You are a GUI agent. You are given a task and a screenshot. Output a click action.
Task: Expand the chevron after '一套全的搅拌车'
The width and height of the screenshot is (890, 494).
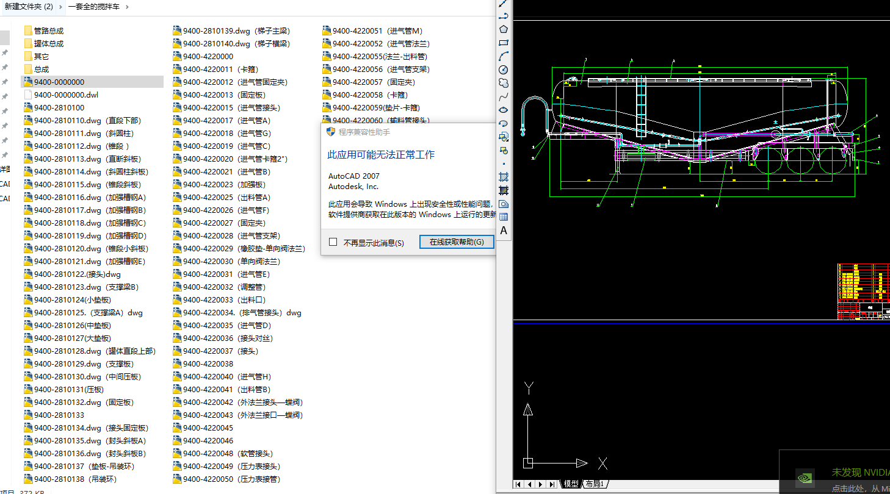tap(126, 7)
